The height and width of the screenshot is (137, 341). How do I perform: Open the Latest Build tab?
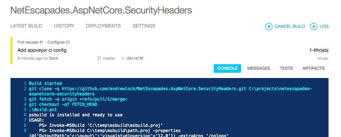point(26,26)
